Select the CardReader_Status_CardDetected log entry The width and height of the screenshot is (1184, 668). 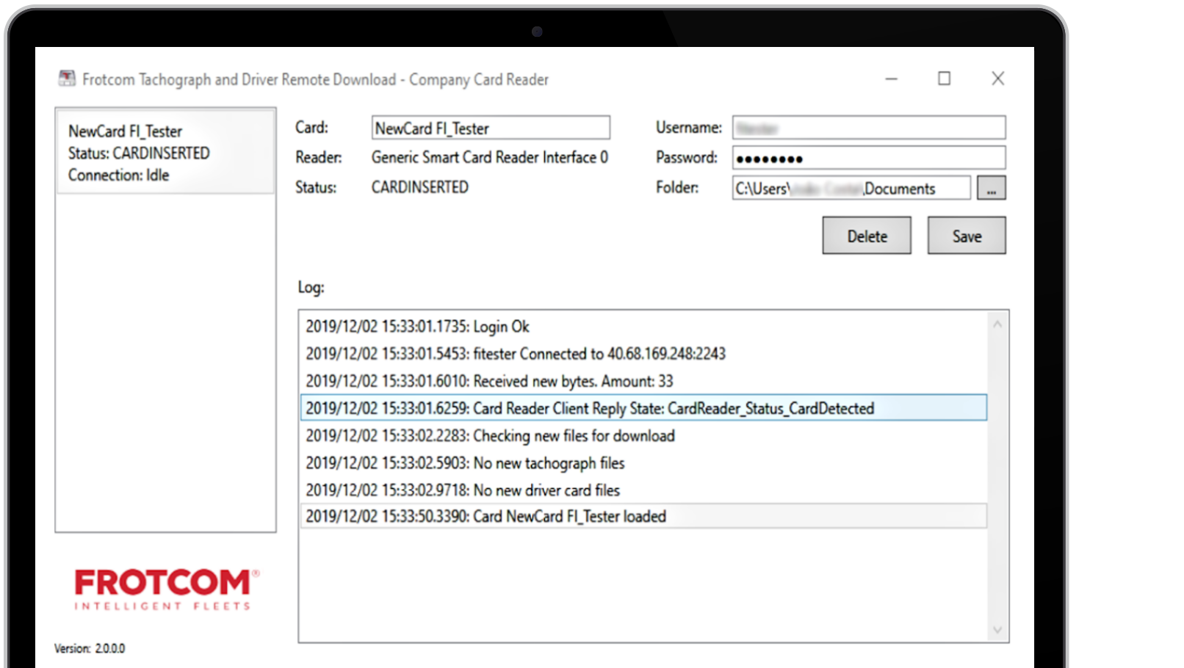point(643,408)
